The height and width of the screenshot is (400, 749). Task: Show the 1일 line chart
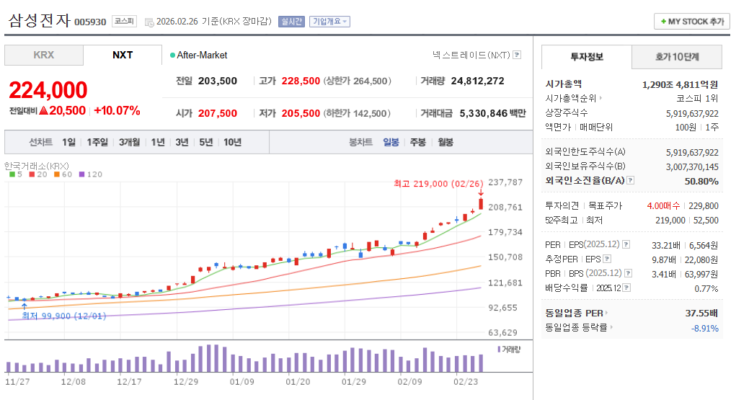click(68, 142)
